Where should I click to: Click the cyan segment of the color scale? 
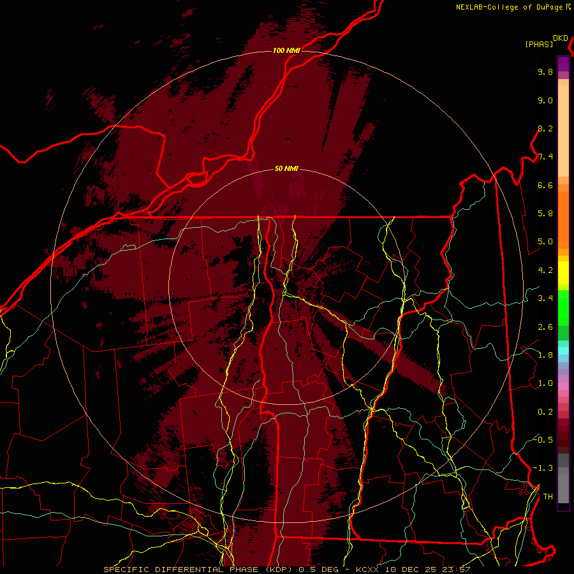coord(563,351)
